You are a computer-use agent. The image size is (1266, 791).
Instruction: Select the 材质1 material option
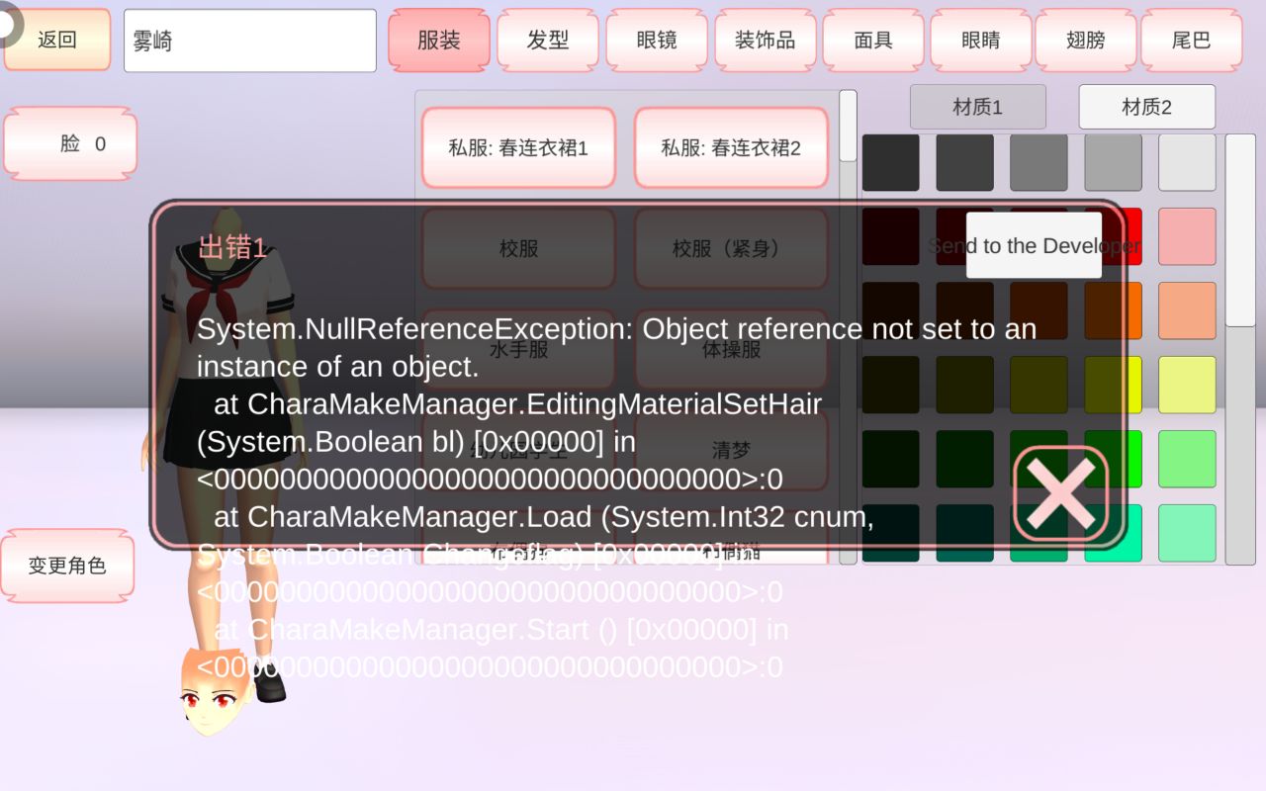(977, 107)
